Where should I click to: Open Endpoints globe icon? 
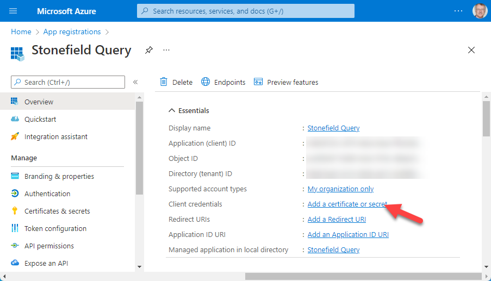pos(206,82)
